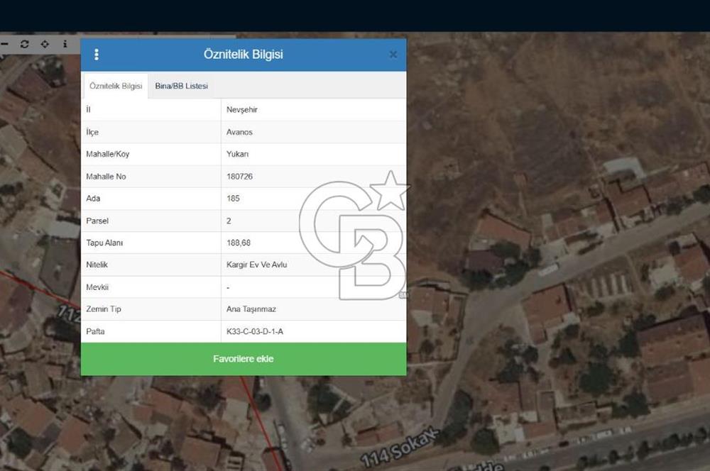Click the Avanos district value

(x=239, y=132)
